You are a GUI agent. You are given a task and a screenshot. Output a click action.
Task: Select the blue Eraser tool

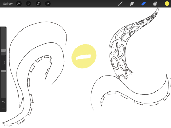pyautogui.click(x=144, y=4)
